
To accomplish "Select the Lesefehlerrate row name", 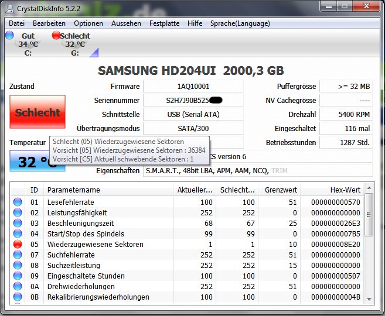I will [x=71, y=202].
